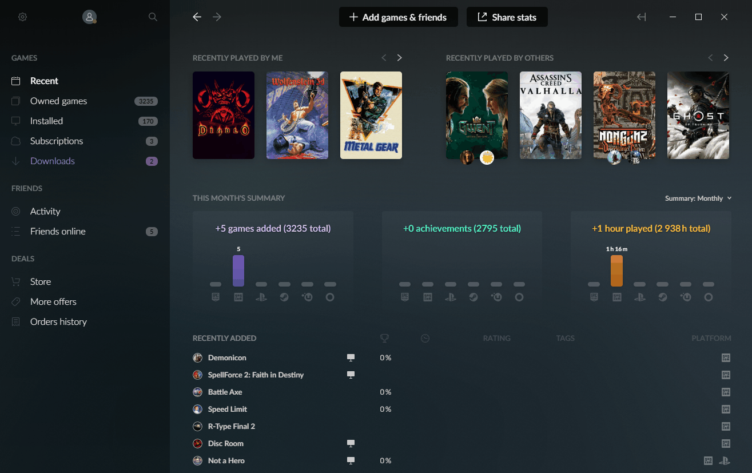Click the +0 achievements (2795 total) heading
752x473 pixels.
point(462,228)
